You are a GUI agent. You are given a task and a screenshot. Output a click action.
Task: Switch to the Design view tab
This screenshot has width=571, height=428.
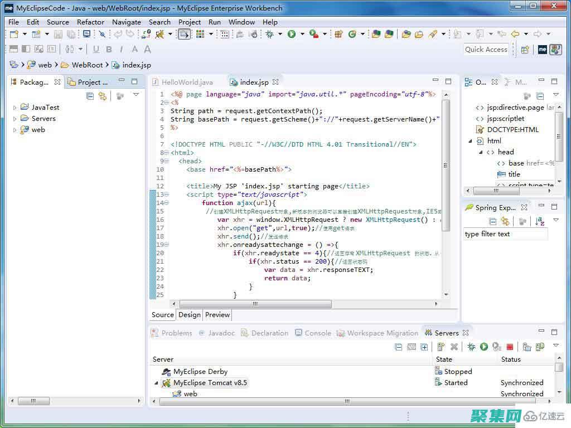click(190, 315)
